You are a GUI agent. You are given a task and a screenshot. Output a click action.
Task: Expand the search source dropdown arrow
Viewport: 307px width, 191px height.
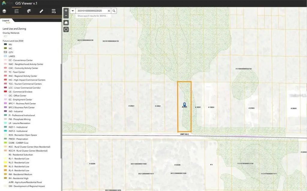[73, 11]
